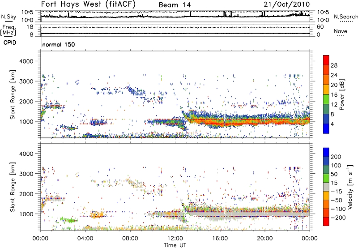Click Power color bar value '4'
The width and height of the screenshot is (358, 248).
(x=332, y=124)
